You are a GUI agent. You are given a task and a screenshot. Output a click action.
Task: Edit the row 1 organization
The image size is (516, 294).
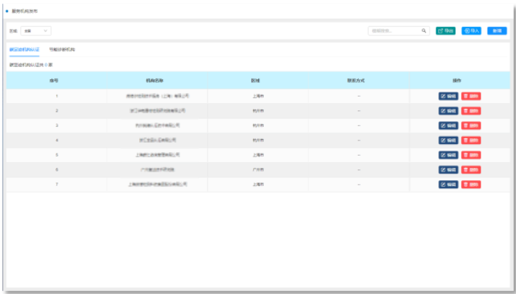pyautogui.click(x=448, y=96)
